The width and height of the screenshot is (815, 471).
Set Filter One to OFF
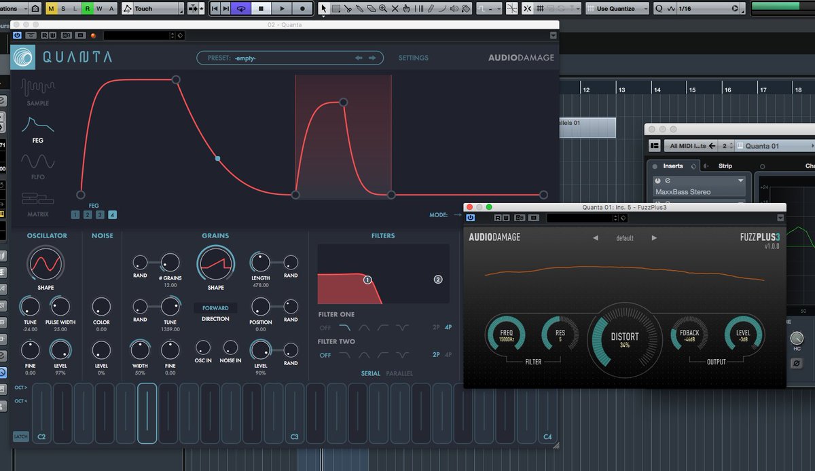click(325, 328)
